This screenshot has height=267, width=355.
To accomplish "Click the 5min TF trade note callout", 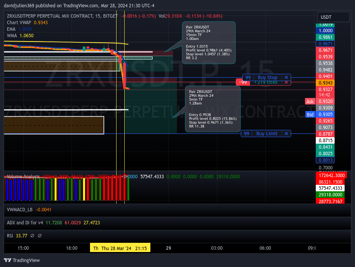I will (x=213, y=109).
